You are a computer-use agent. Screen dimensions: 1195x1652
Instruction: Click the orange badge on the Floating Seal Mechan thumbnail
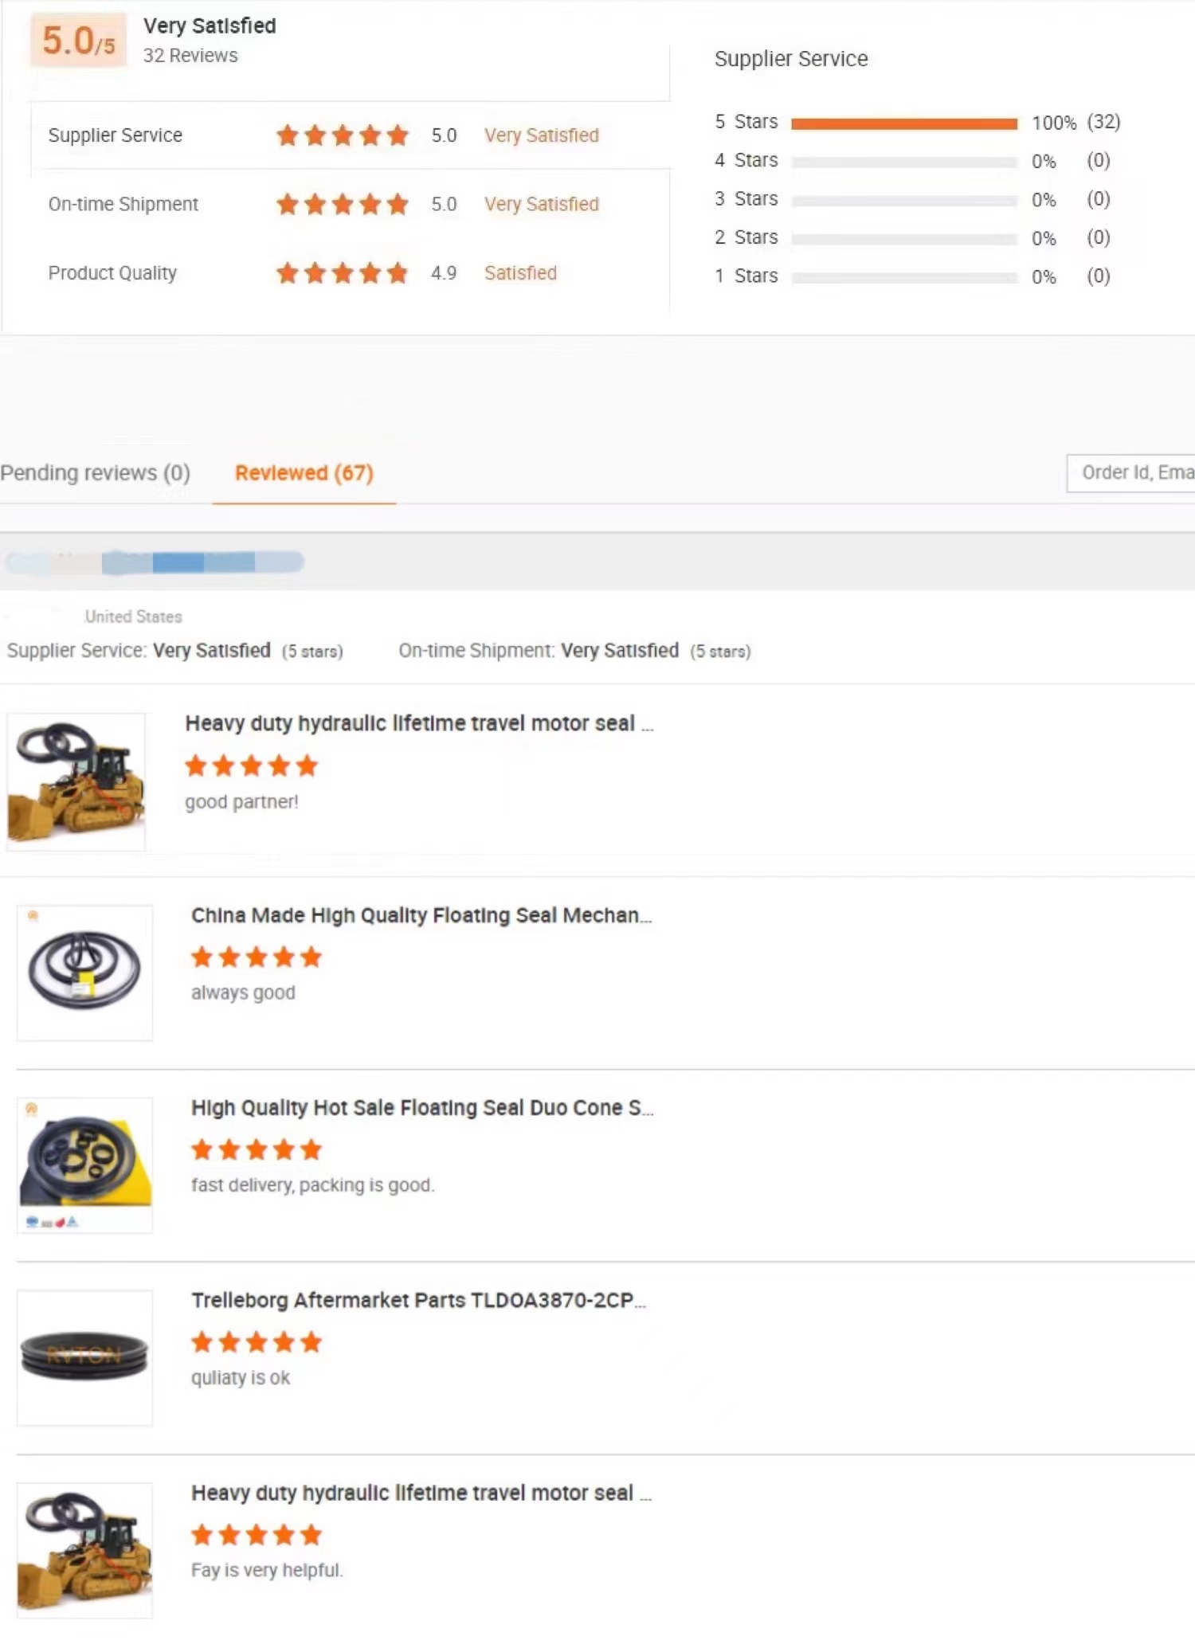click(x=33, y=916)
